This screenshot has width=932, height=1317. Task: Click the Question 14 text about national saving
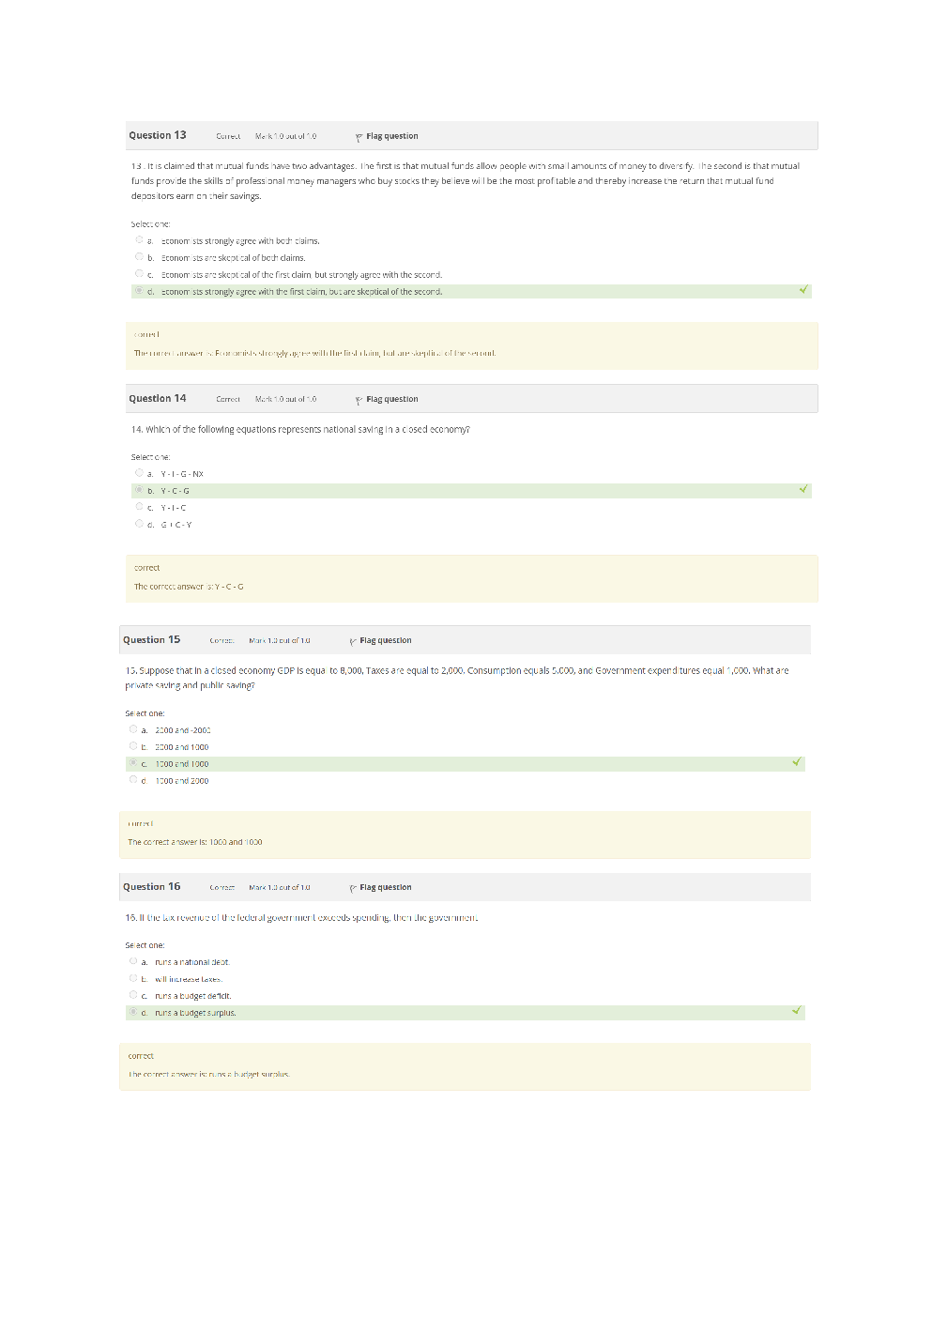point(300,429)
